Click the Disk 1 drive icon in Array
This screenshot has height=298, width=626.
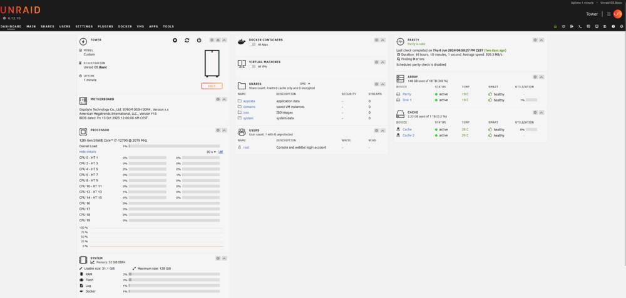pyautogui.click(x=398, y=100)
